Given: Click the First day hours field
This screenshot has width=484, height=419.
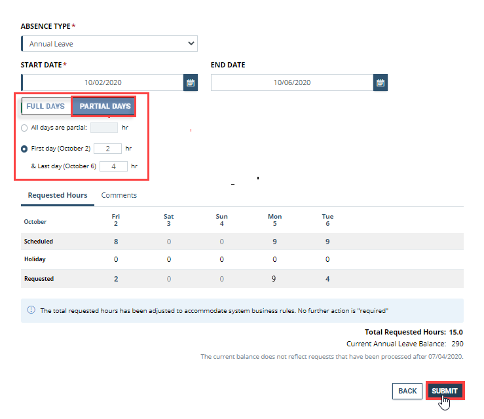Looking at the screenshot, I should 107,149.
